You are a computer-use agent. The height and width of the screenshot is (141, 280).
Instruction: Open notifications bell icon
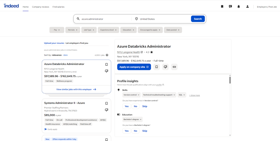pos(238,7)
